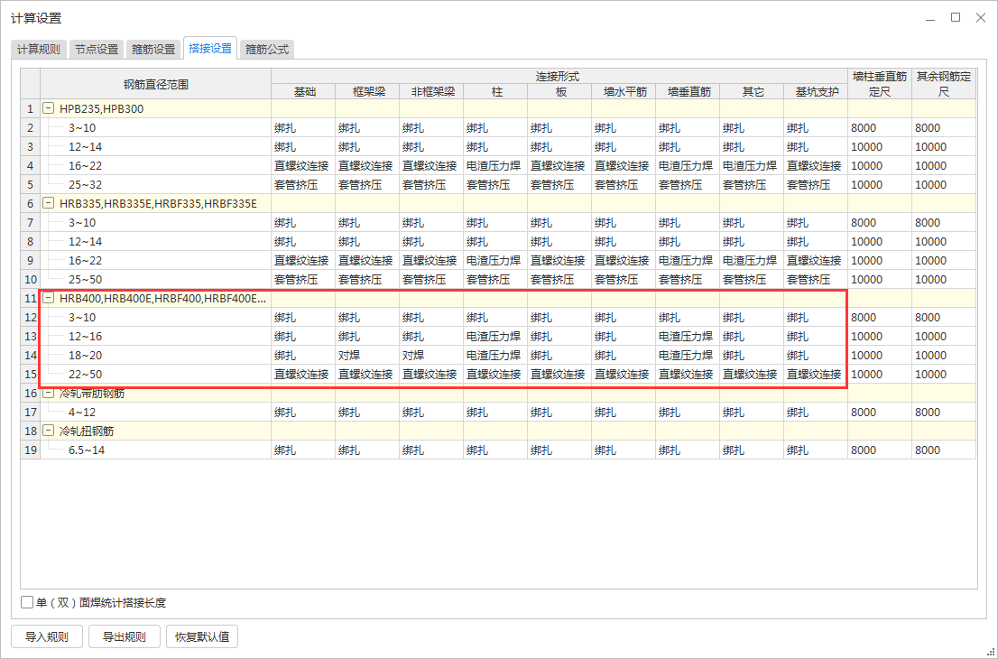
Task: Click the 墙垂直筋 column header
Action: [688, 92]
